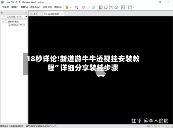Screen dimensions: 173x128
Task: Toggle the console view icon
Action: point(123,7)
